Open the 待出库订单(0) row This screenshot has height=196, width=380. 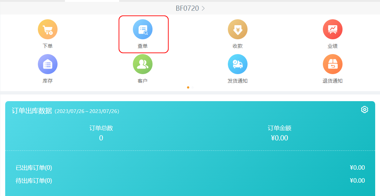point(34,181)
